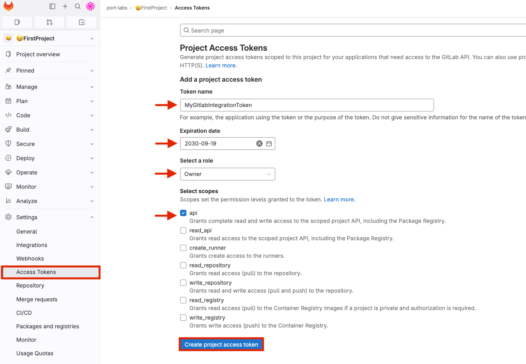Toggle the sidebar collapse icon
This screenshot has height=364, width=526.
click(x=52, y=6)
